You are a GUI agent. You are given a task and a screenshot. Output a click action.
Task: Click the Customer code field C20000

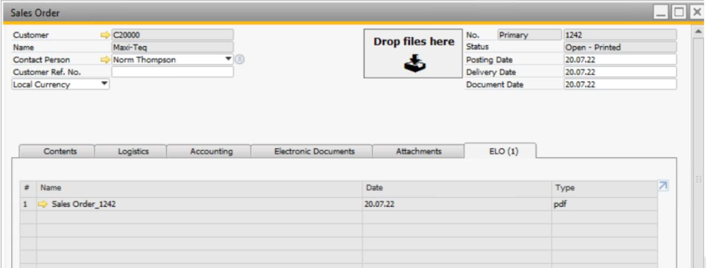(x=173, y=35)
